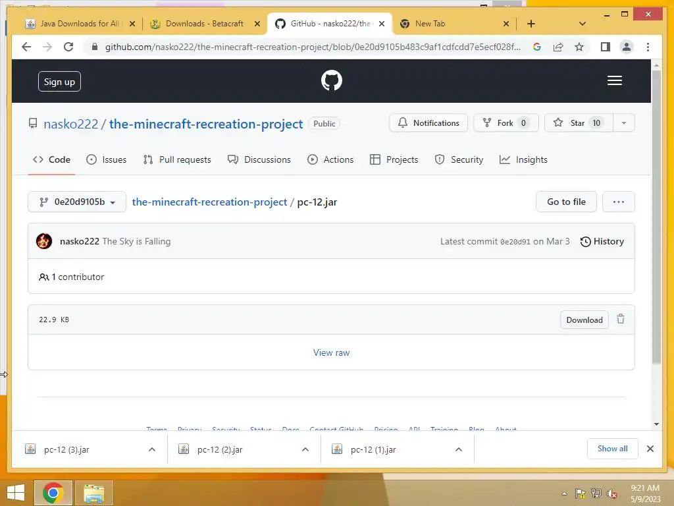The width and height of the screenshot is (674, 506).
Task: Reload the page with the refresh icon
Action: (x=68, y=47)
